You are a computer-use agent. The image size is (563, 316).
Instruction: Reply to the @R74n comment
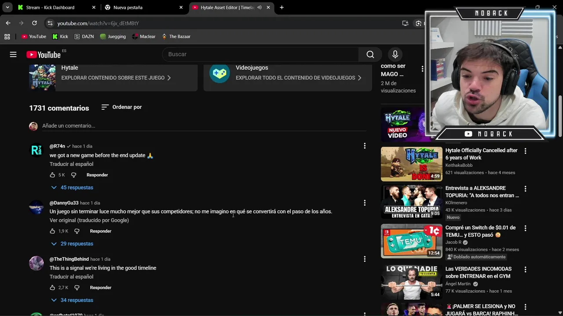tap(97, 175)
